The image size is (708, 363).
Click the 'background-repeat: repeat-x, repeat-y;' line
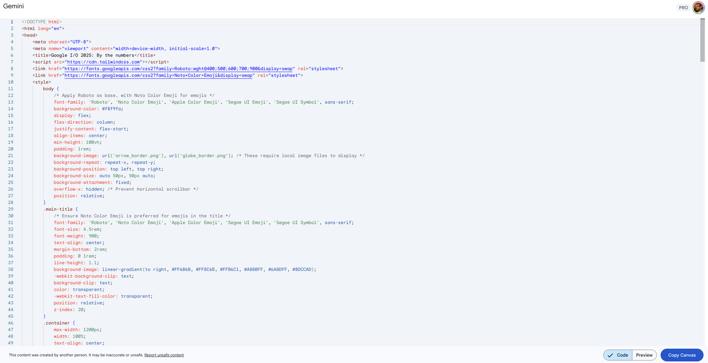click(104, 162)
